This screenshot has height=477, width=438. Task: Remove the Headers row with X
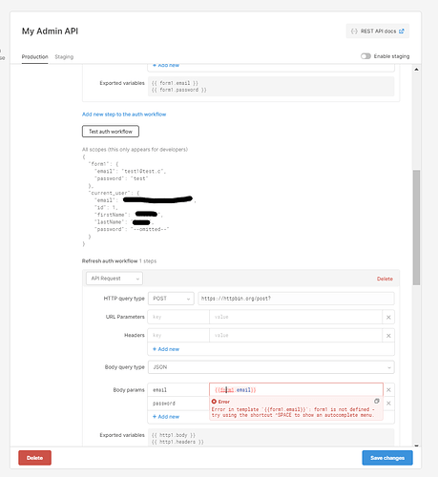click(388, 336)
